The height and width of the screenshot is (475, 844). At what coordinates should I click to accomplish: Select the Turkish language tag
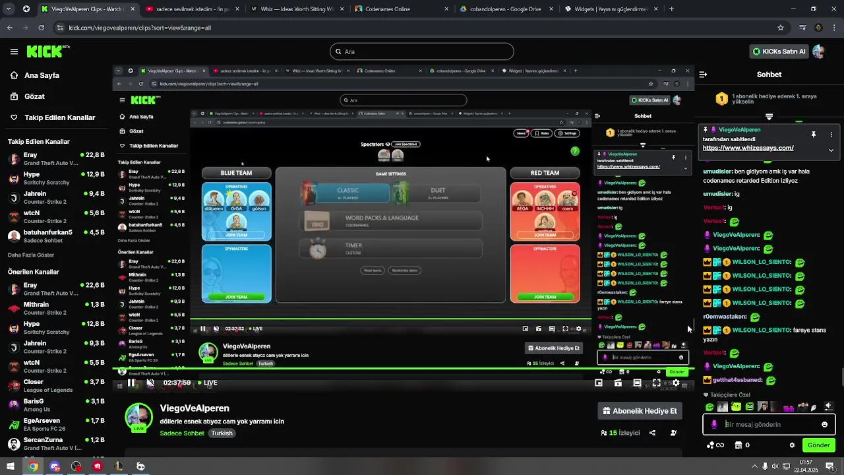click(222, 433)
